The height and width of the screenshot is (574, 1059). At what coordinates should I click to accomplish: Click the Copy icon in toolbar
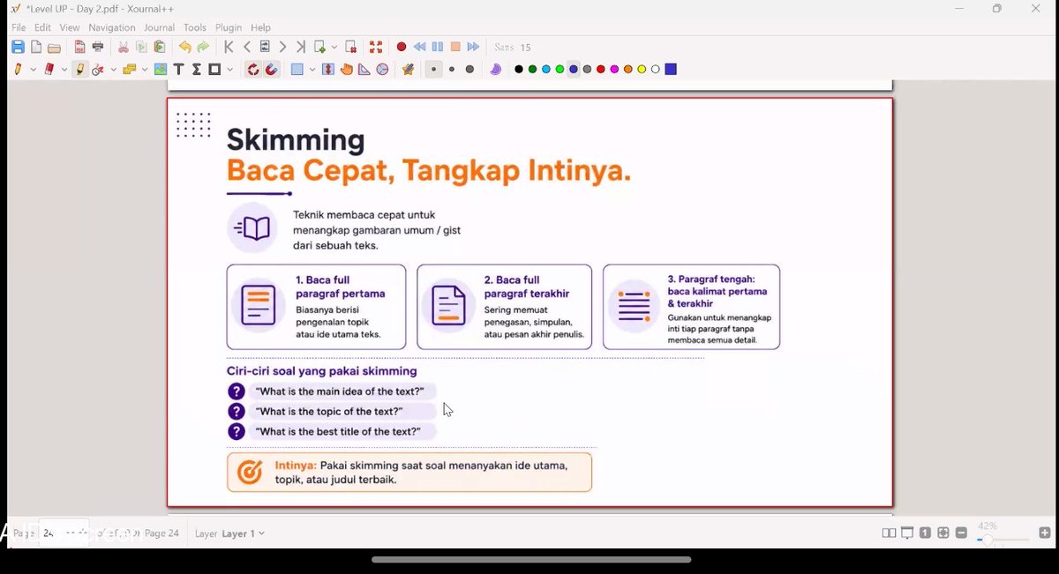pos(141,47)
